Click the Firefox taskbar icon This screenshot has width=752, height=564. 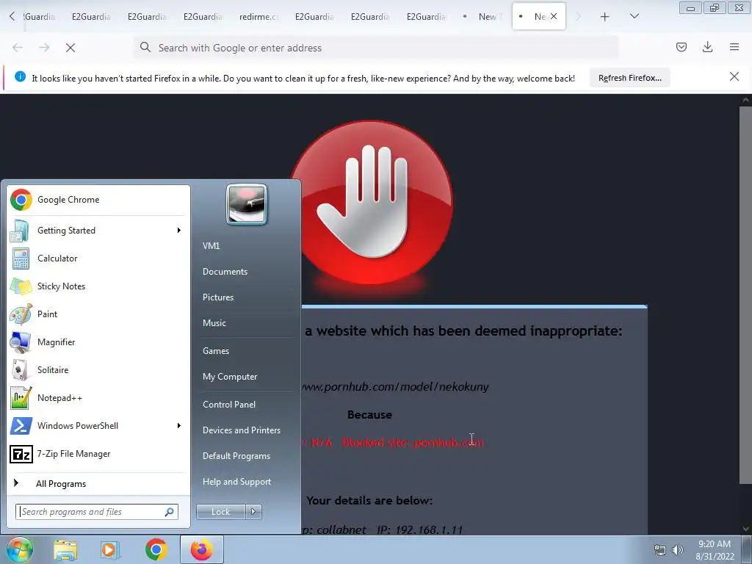pos(202,549)
